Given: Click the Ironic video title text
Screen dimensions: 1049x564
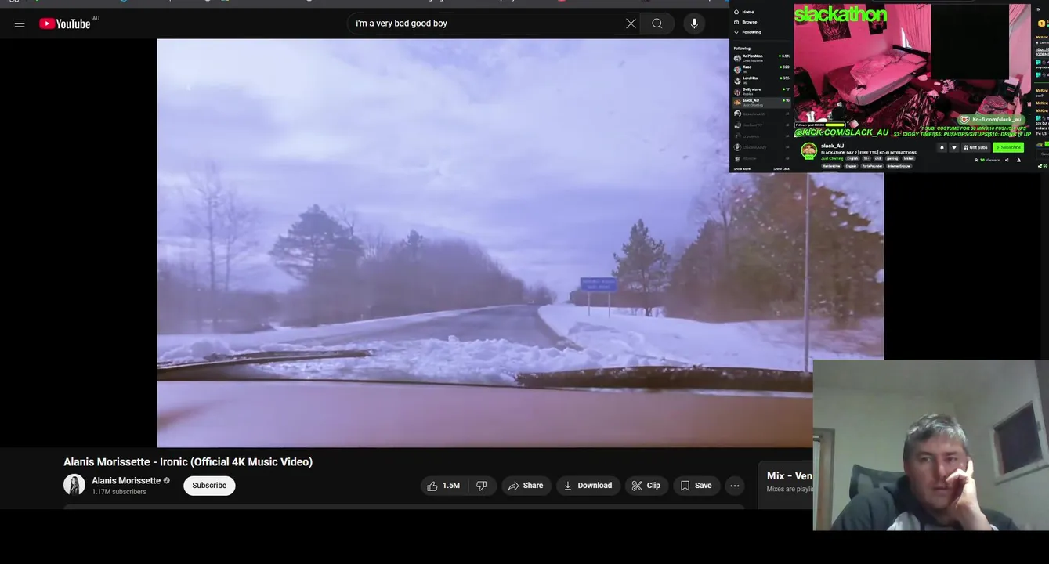Looking at the screenshot, I should click(x=188, y=462).
